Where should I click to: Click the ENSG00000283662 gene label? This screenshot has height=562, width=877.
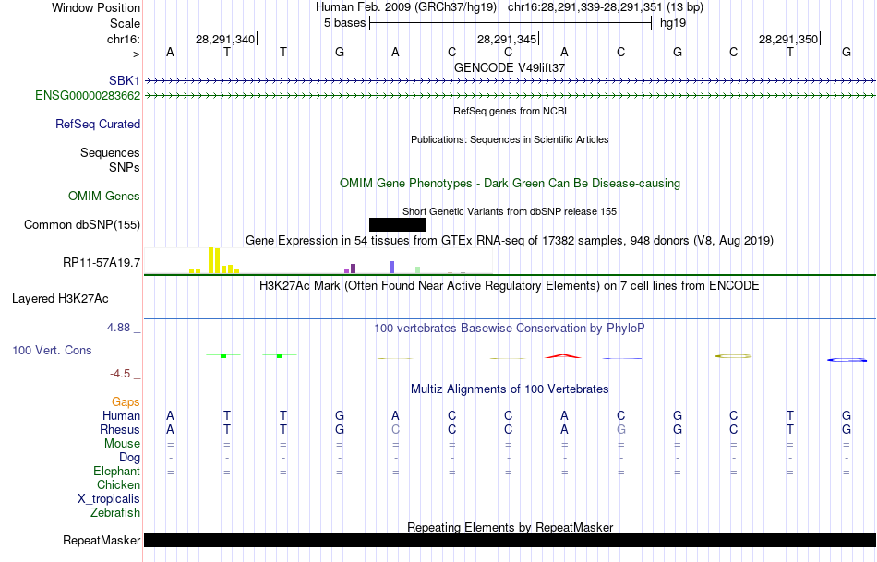coord(88,96)
